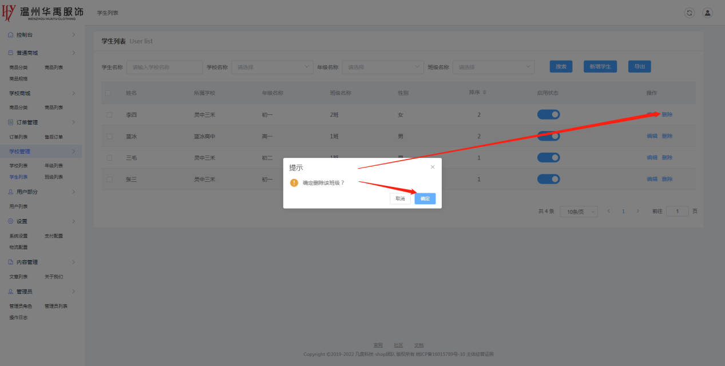Go to 订单列表 in the sidebar

tap(18, 137)
